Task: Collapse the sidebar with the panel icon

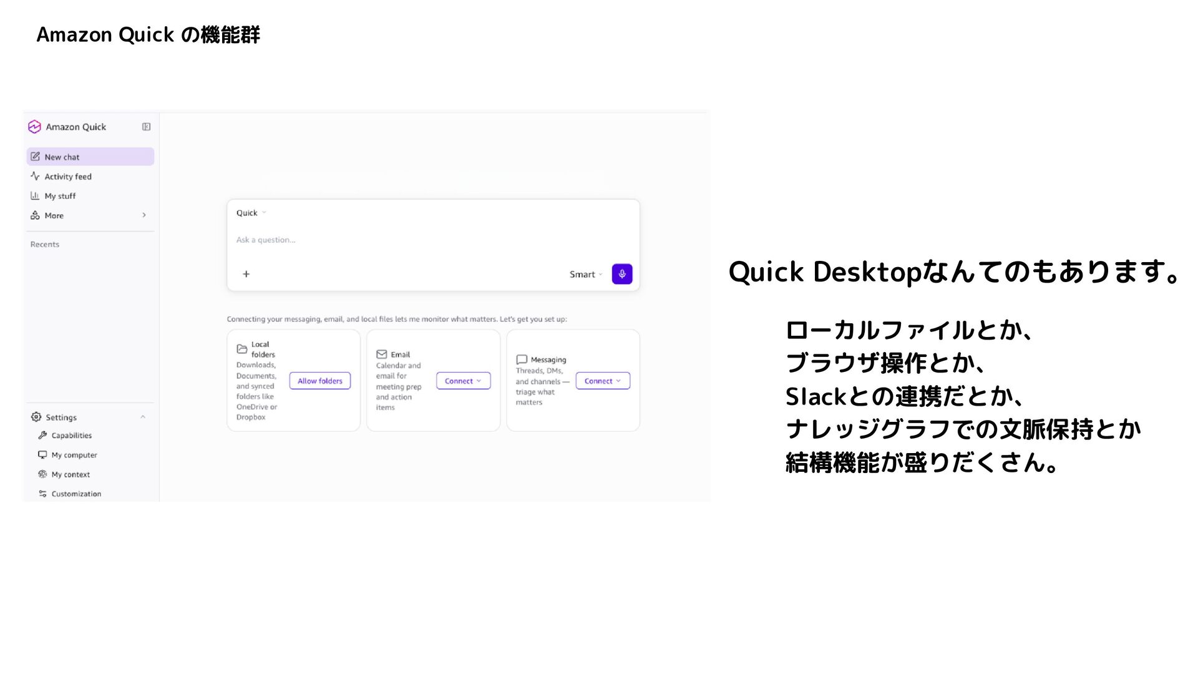Action: (146, 127)
